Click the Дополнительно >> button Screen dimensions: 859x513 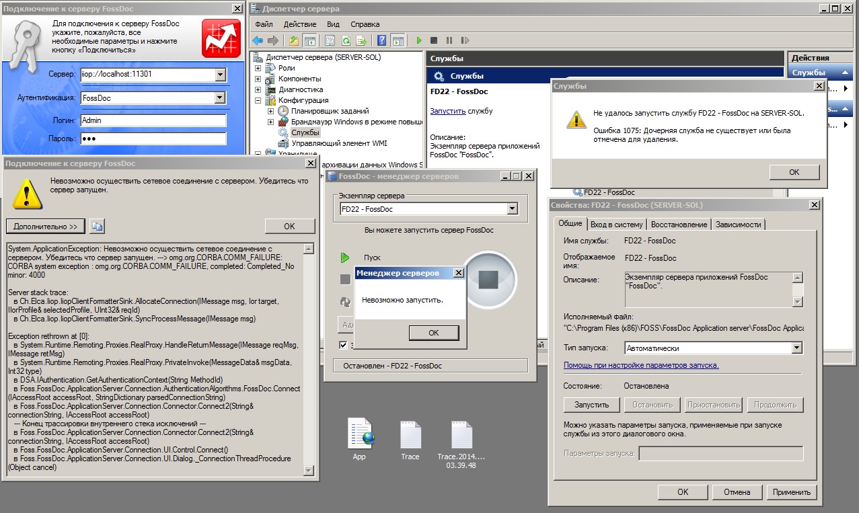(46, 226)
